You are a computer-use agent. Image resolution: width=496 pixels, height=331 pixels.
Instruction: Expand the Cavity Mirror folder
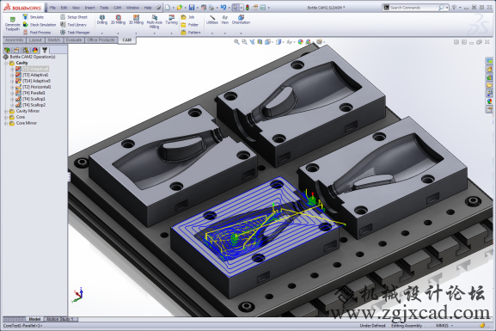click(x=6, y=112)
